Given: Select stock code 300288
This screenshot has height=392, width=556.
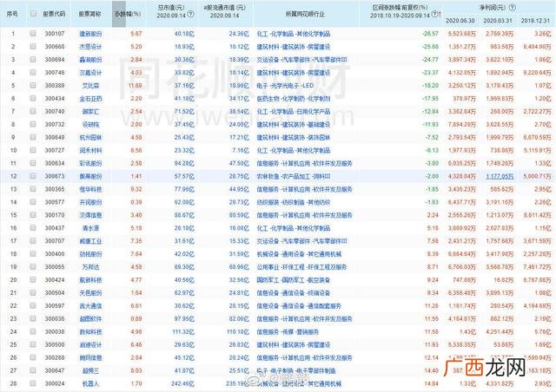Looking at the screenshot, I should click(x=55, y=357).
